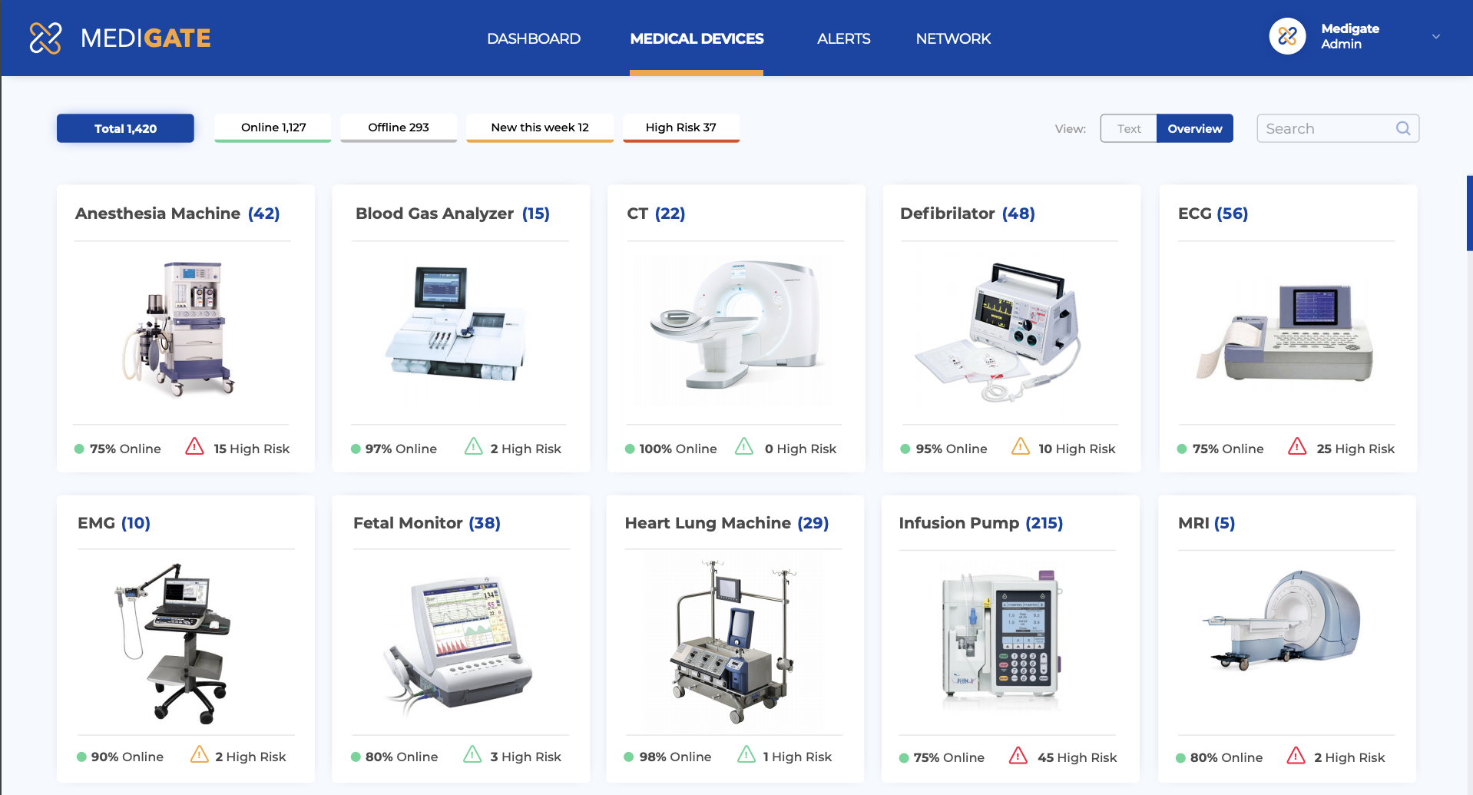Click the Defibrilator online status dot

[905, 449]
